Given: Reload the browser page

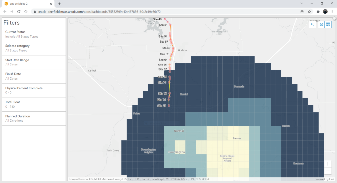Looking at the screenshot, I should (x=19, y=12).
